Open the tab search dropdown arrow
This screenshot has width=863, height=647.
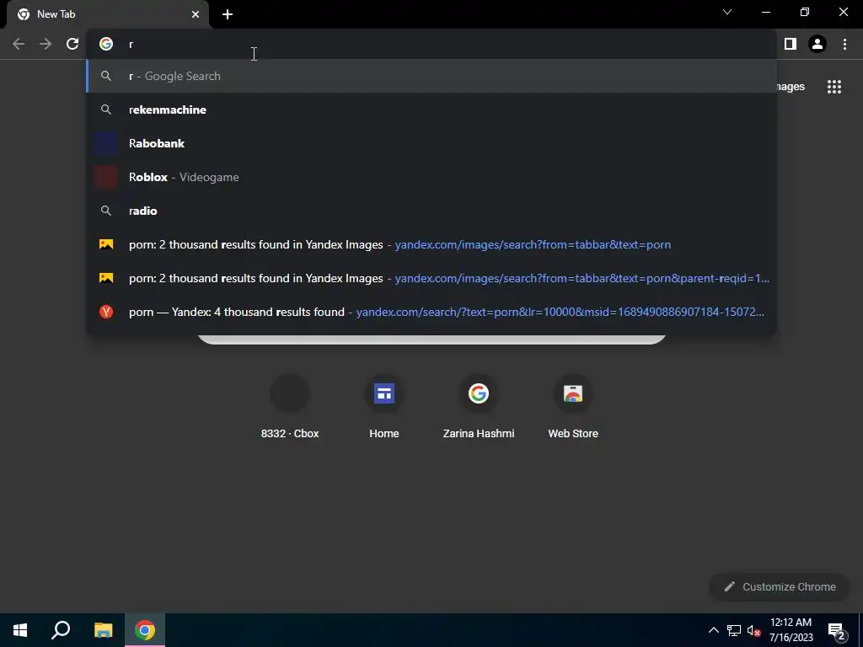coord(727,12)
